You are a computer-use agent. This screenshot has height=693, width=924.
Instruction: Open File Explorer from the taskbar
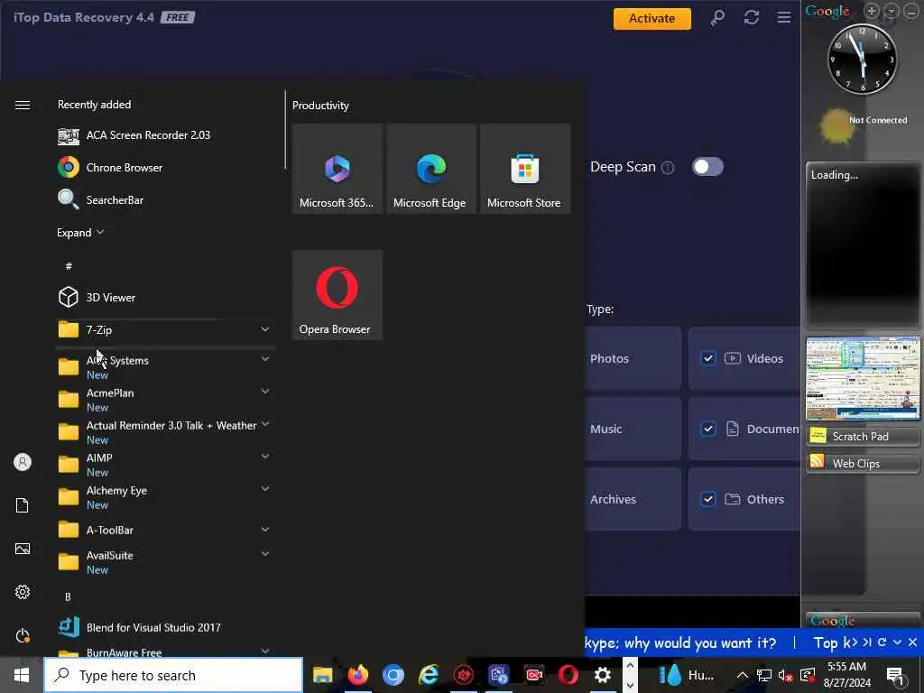click(x=322, y=675)
